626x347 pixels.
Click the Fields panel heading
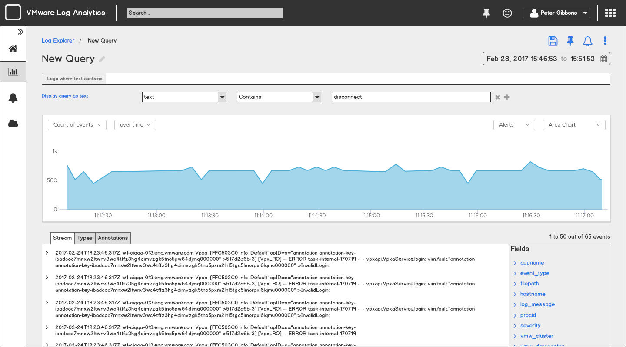click(520, 249)
